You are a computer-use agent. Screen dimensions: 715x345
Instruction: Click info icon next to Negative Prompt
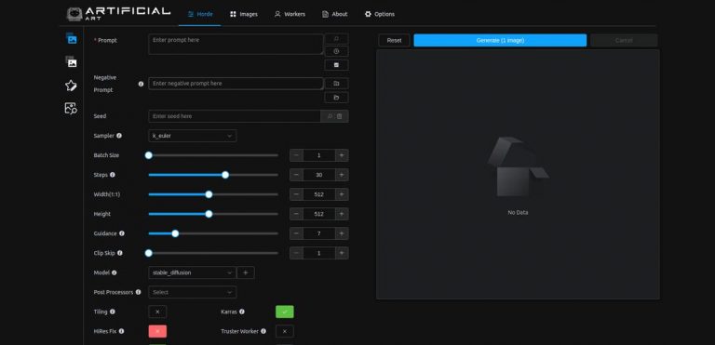coord(141,84)
